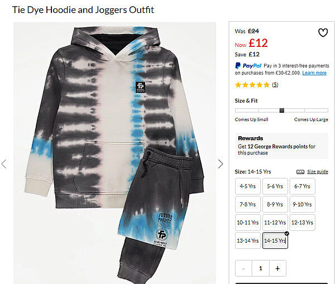Viewport: 335px width, 284px height.
Task: Select size 12-13 Yrs
Action: tap(302, 223)
